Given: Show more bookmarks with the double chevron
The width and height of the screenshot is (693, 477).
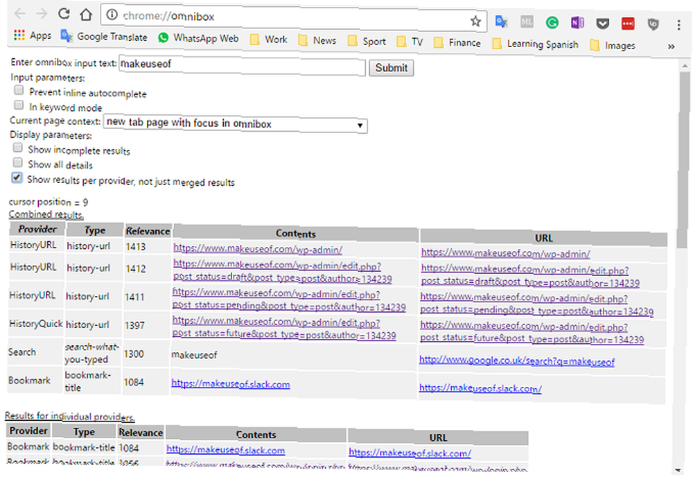Looking at the screenshot, I should (671, 46).
